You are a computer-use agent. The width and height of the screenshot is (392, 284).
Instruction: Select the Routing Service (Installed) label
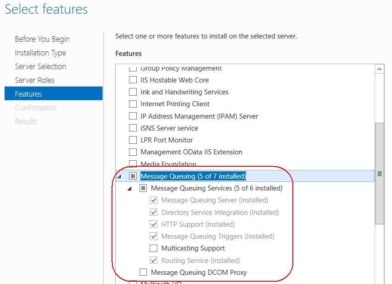201,261
